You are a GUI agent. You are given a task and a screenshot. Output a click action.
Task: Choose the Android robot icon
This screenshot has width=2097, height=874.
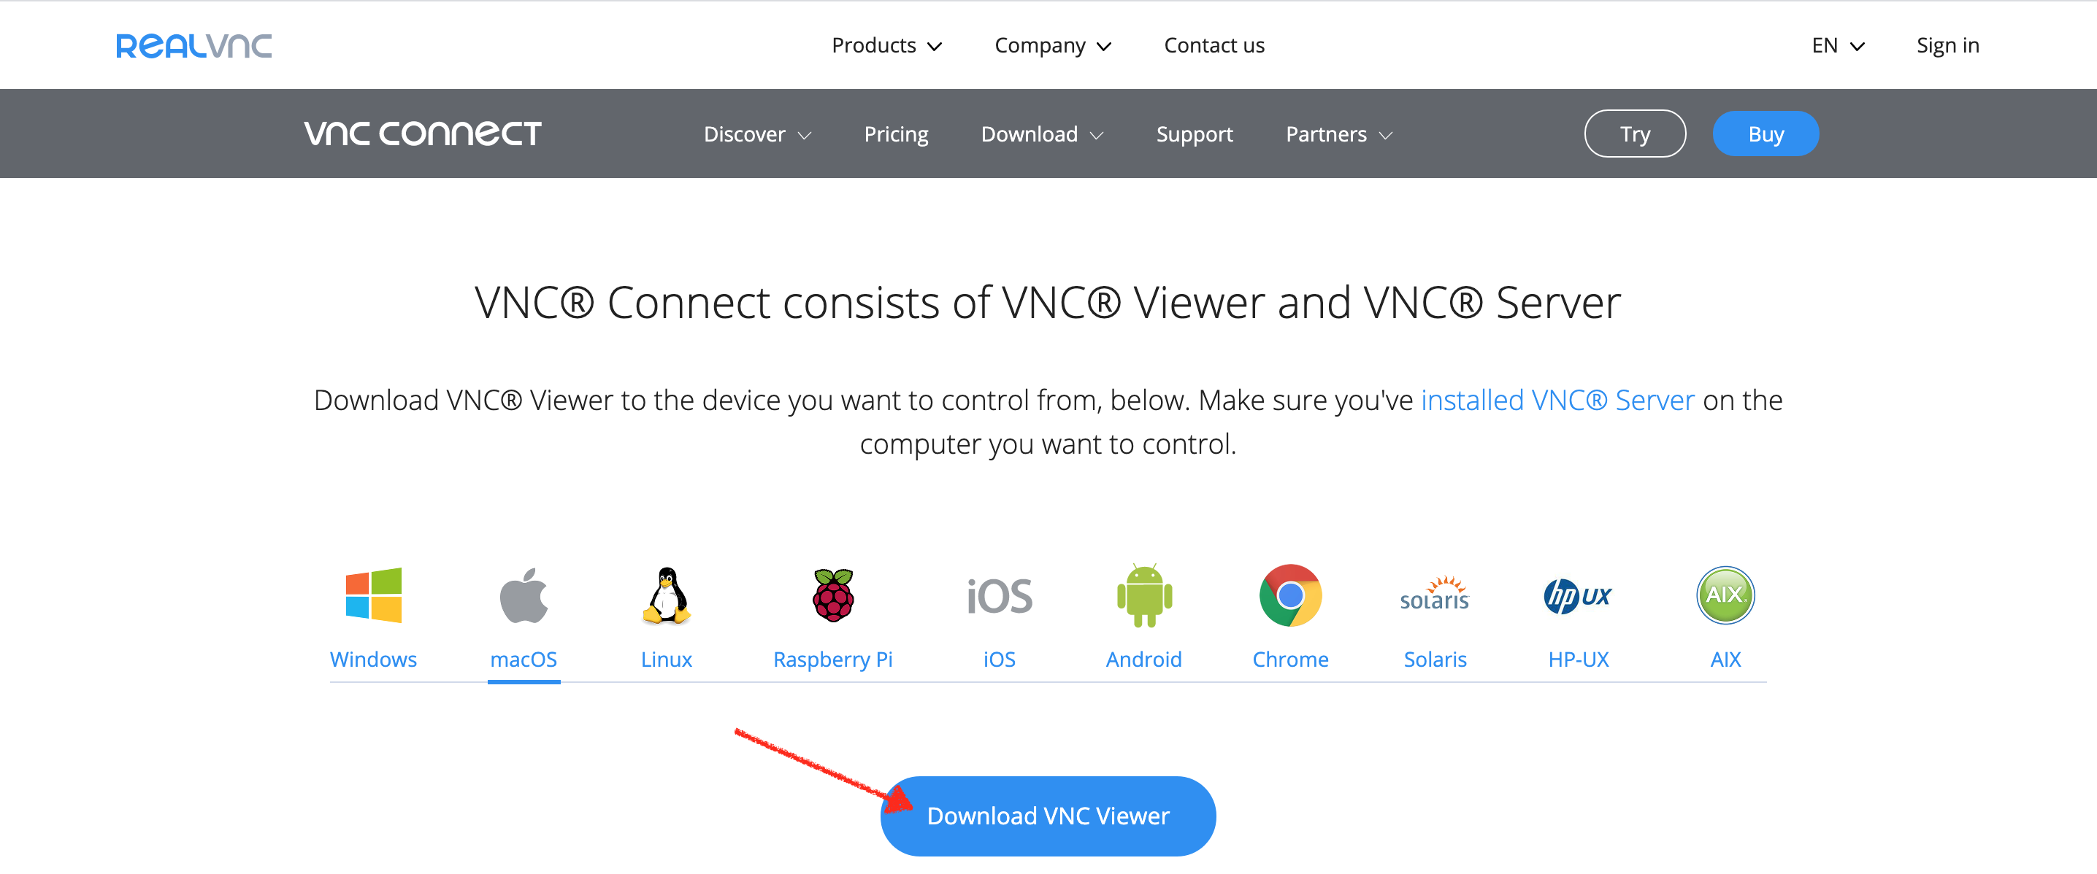click(1145, 595)
